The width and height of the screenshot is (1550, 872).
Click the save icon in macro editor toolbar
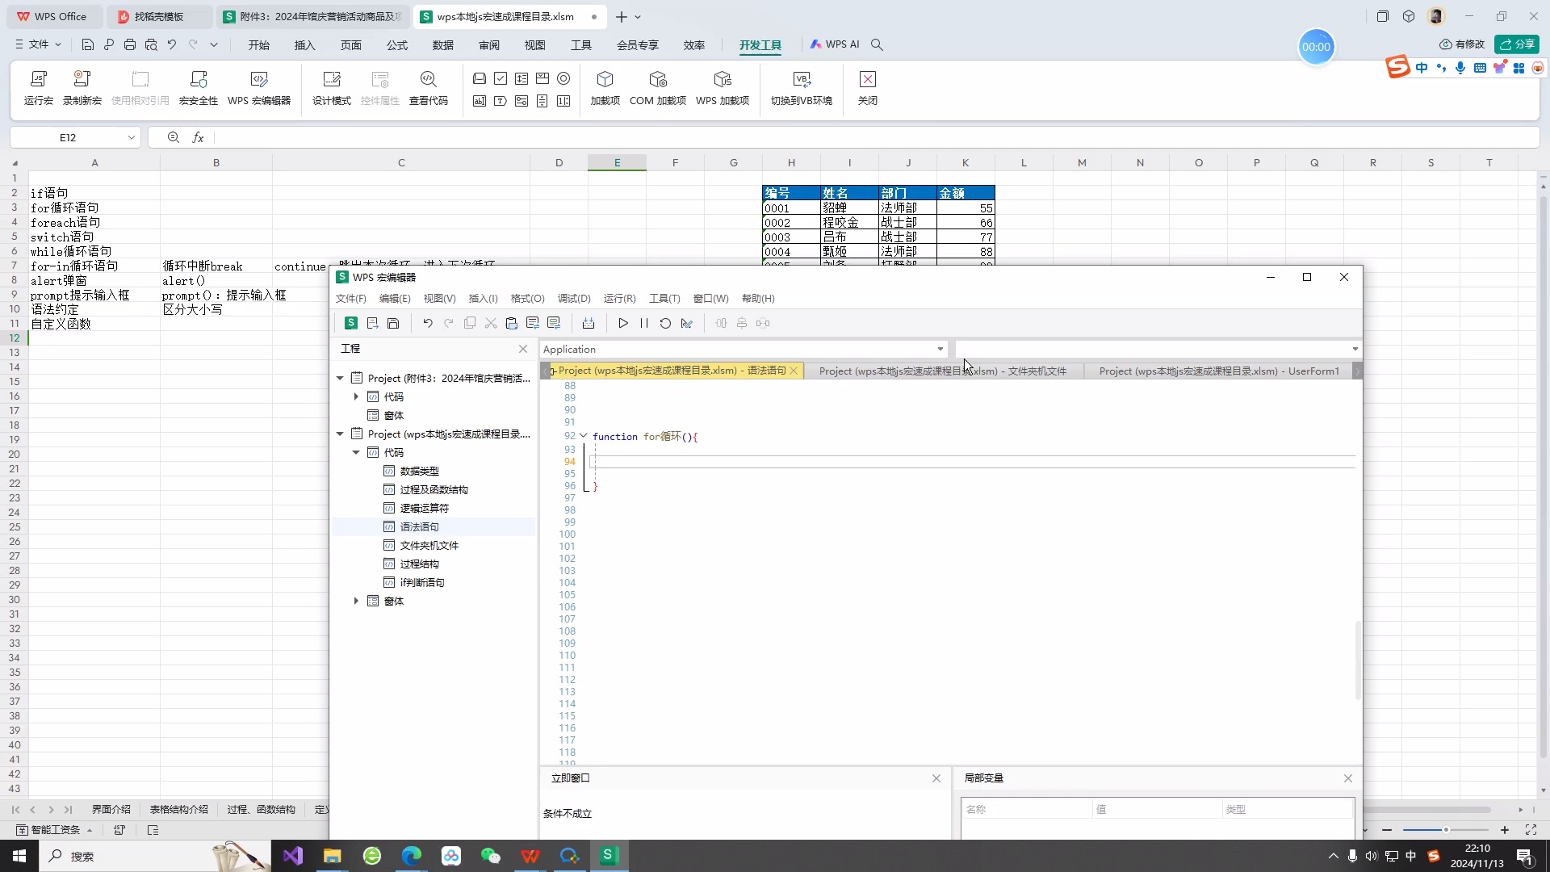click(x=393, y=323)
